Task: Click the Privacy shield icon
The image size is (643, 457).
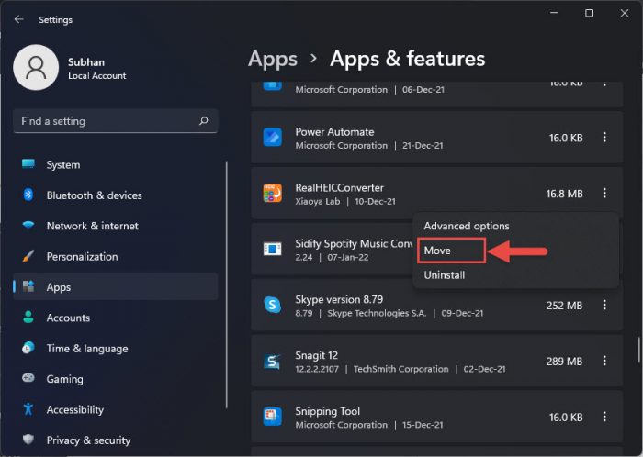Action: click(x=28, y=440)
